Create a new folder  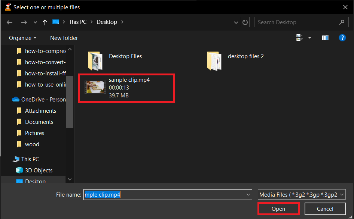pyautogui.click(x=64, y=38)
